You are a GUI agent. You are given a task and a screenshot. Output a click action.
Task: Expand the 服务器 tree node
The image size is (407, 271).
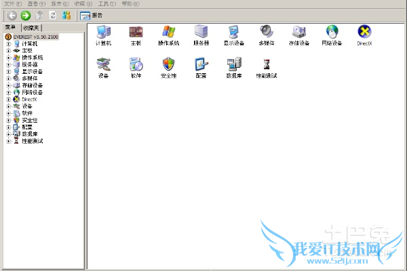[x=8, y=64]
